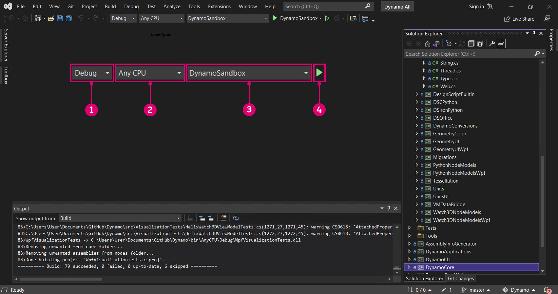Open the Show output from Build dropdown
This screenshot has height=294, width=558.
point(120,218)
